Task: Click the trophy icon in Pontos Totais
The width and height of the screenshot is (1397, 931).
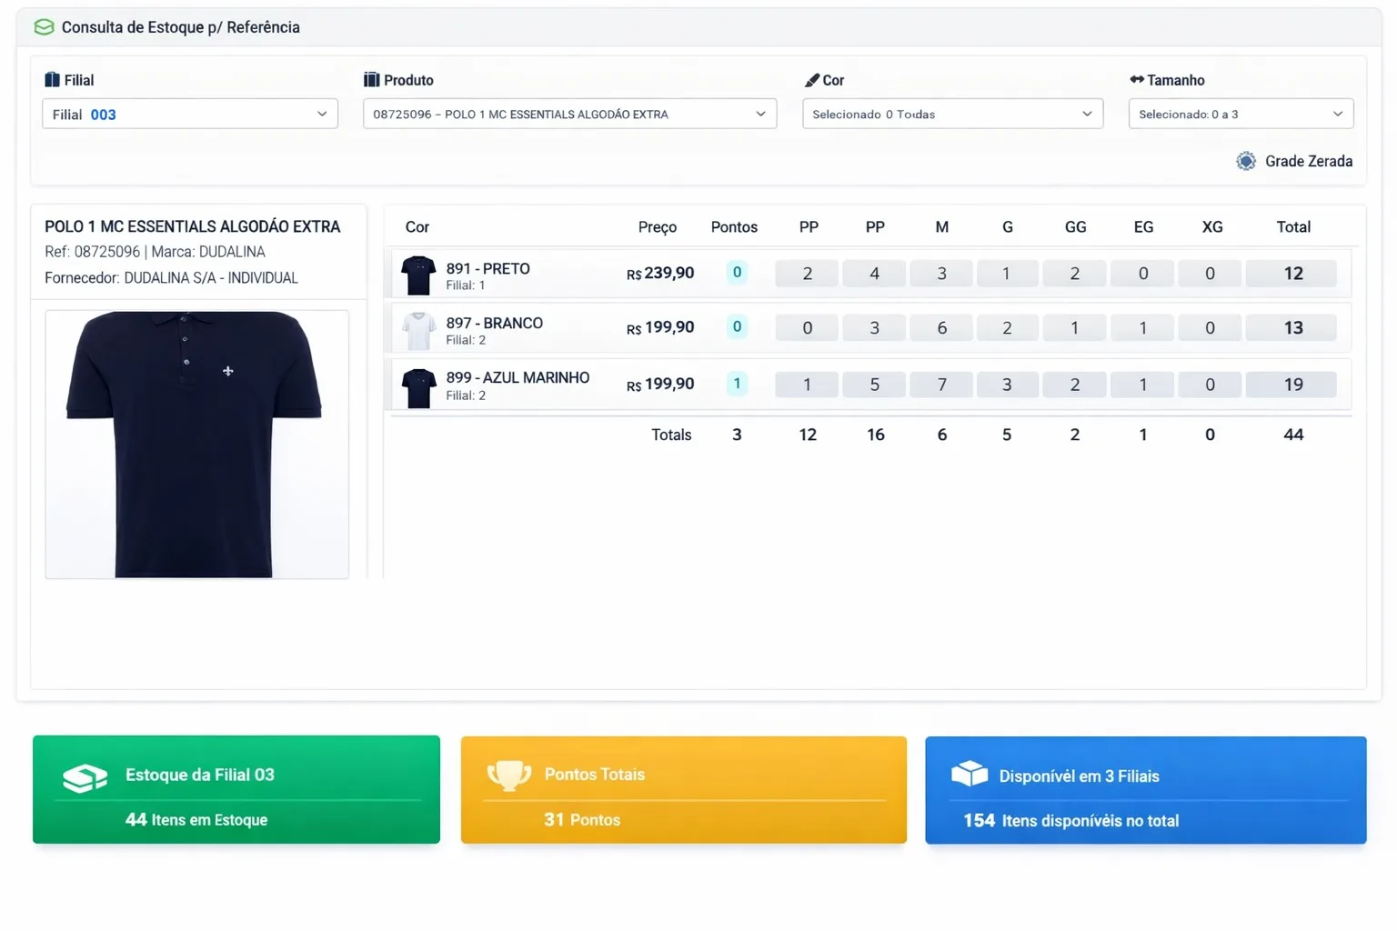Action: (509, 776)
